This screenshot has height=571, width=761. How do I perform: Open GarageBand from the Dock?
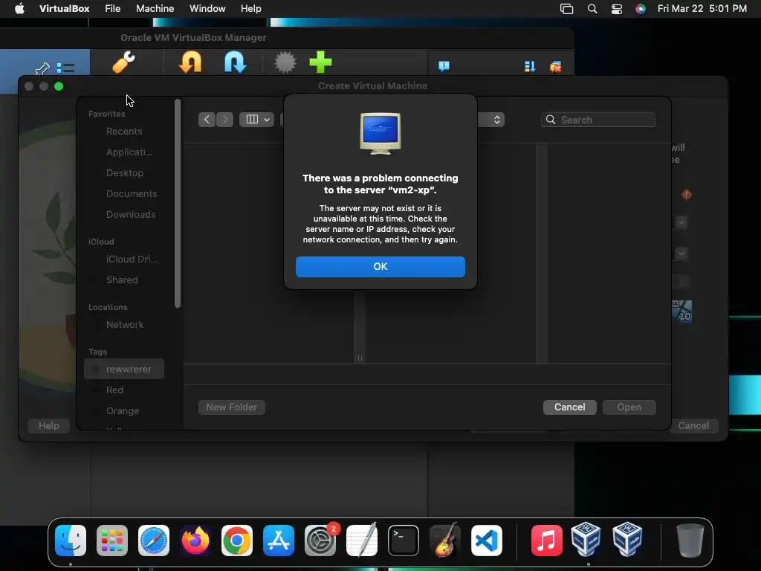[445, 541]
